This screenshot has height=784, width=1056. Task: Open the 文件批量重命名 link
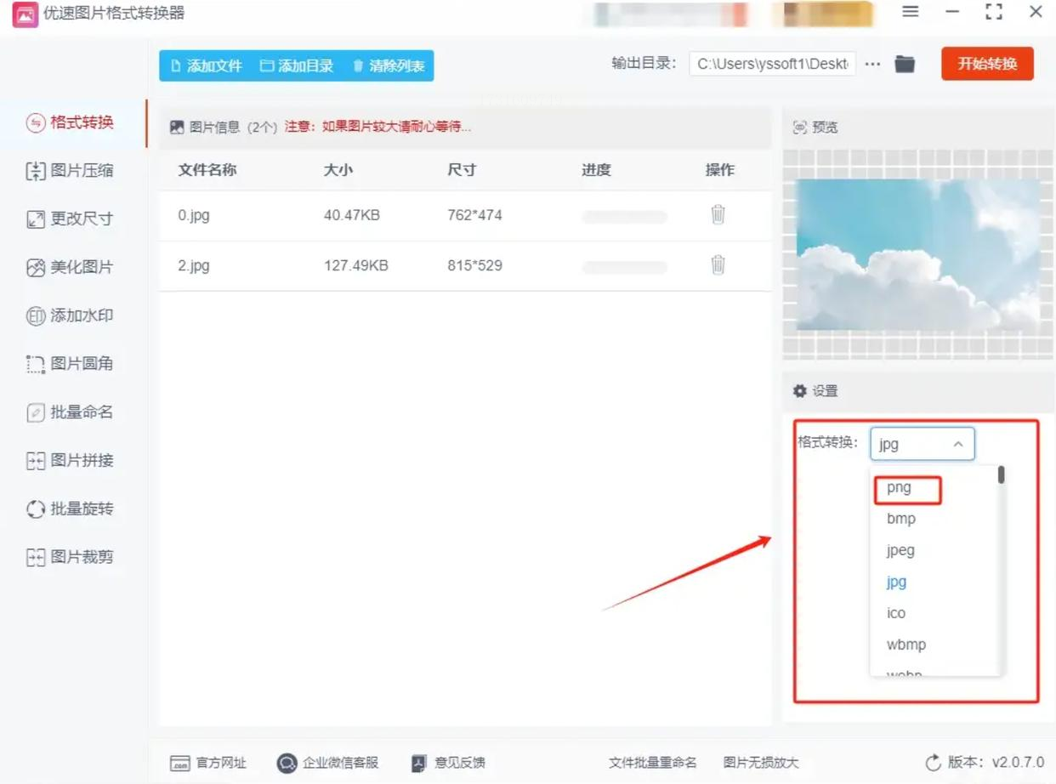(653, 763)
